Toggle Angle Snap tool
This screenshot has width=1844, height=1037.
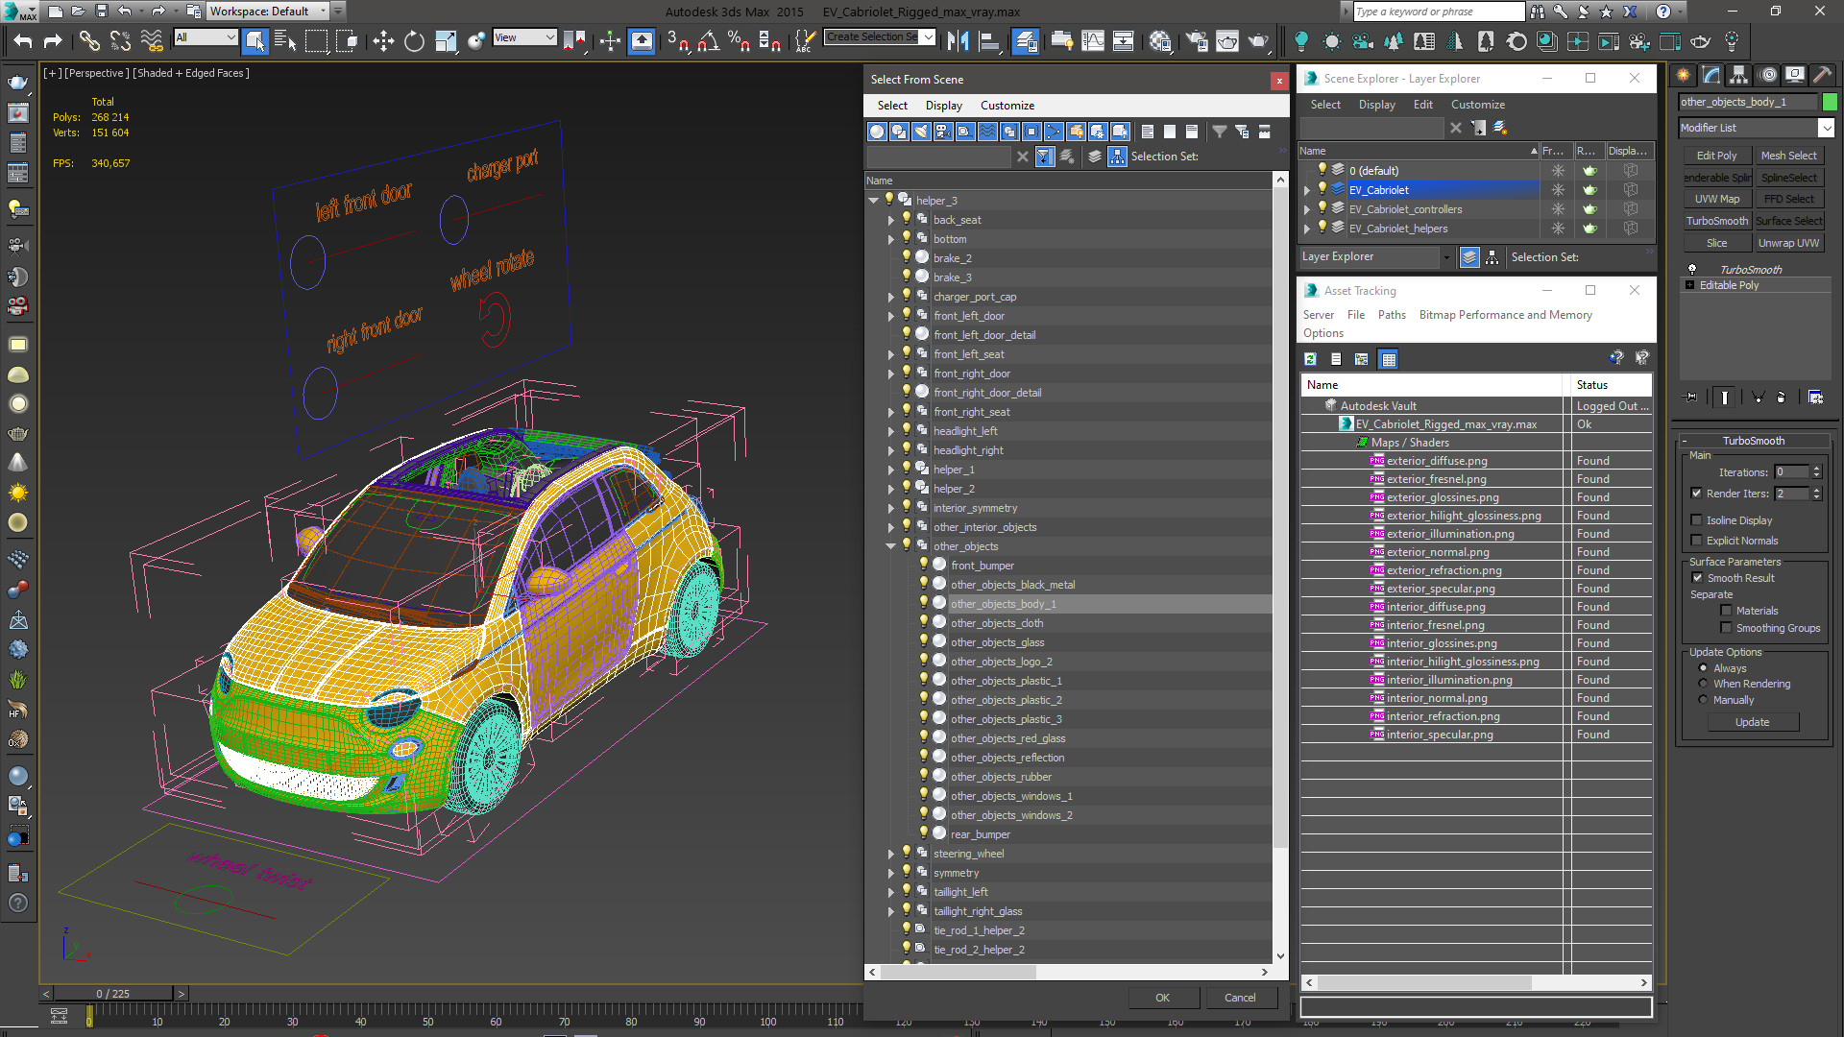click(708, 40)
